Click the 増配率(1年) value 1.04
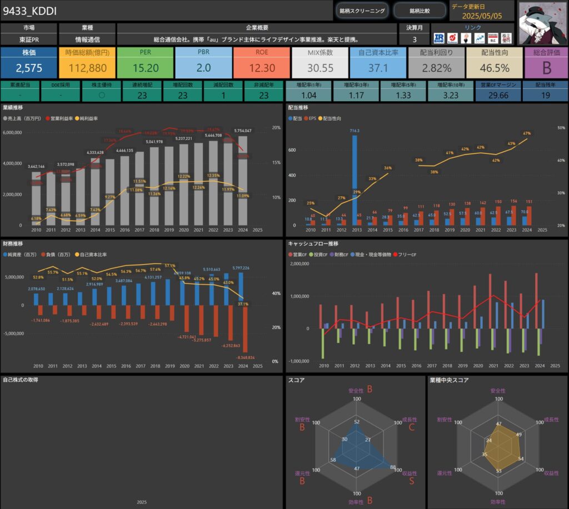The image size is (569, 509). (x=309, y=96)
